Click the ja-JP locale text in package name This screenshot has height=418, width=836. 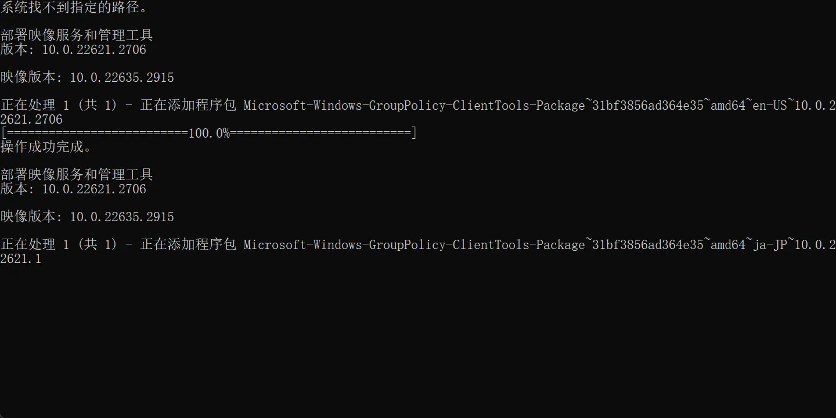[x=769, y=245]
